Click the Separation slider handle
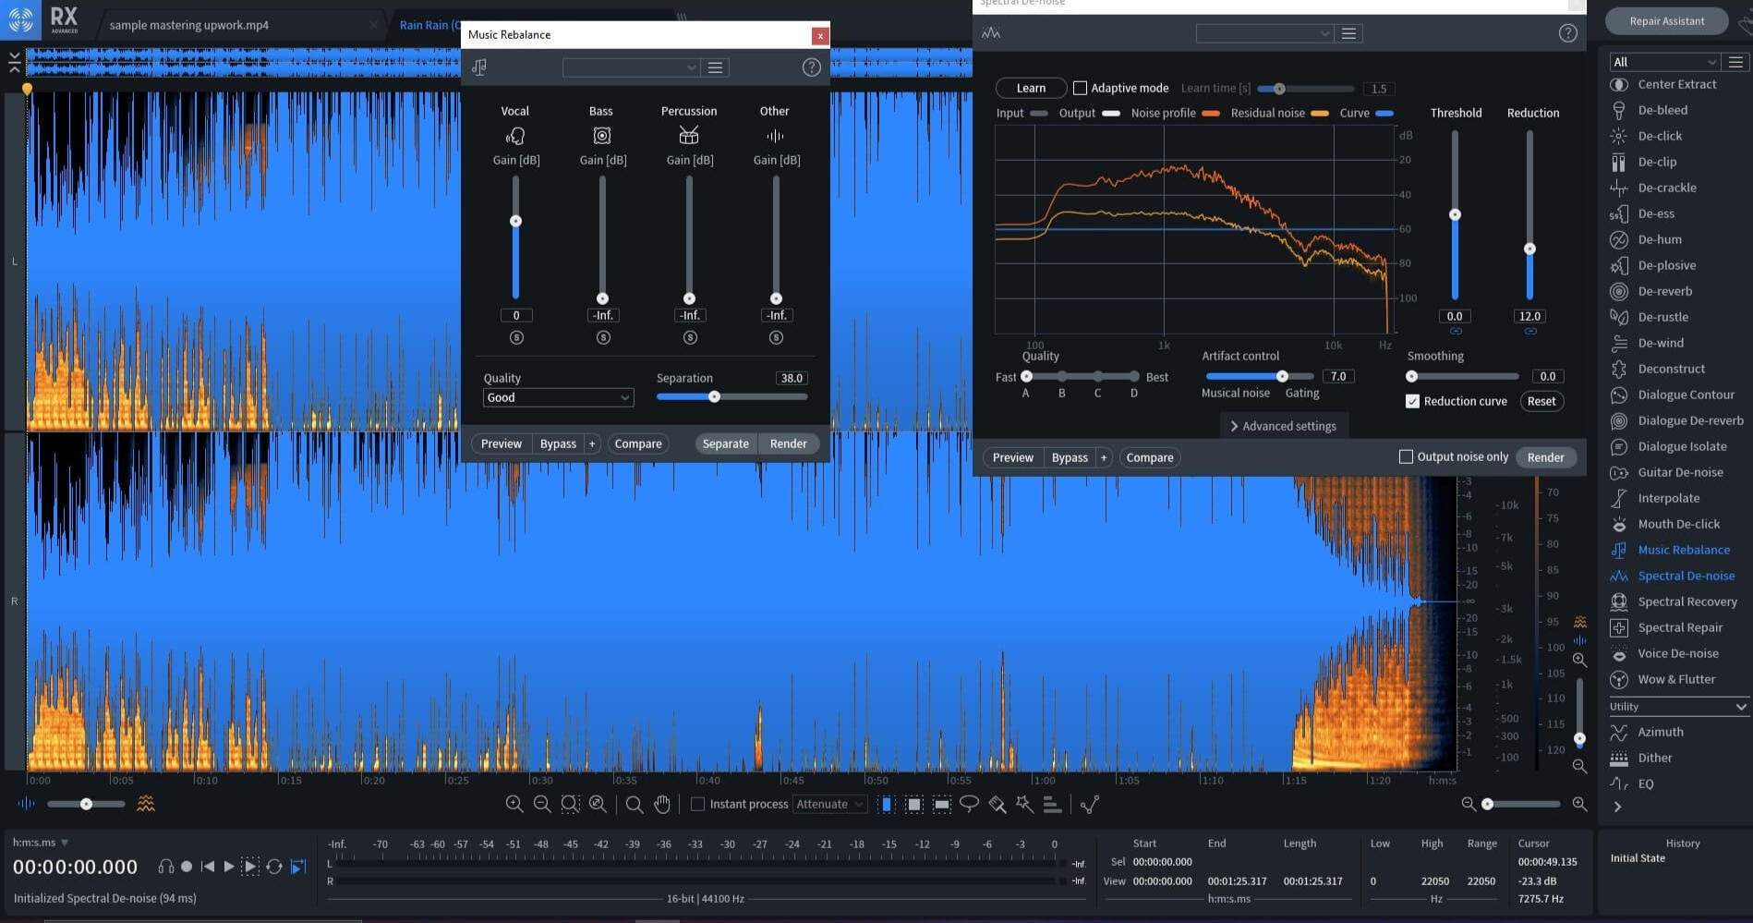This screenshot has height=923, width=1753. 714,396
